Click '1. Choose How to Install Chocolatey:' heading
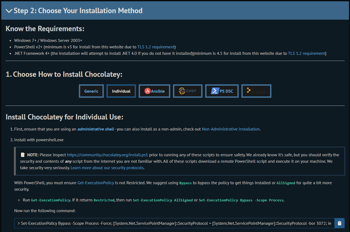Viewport: 350px width, 232px height. [x=64, y=74]
